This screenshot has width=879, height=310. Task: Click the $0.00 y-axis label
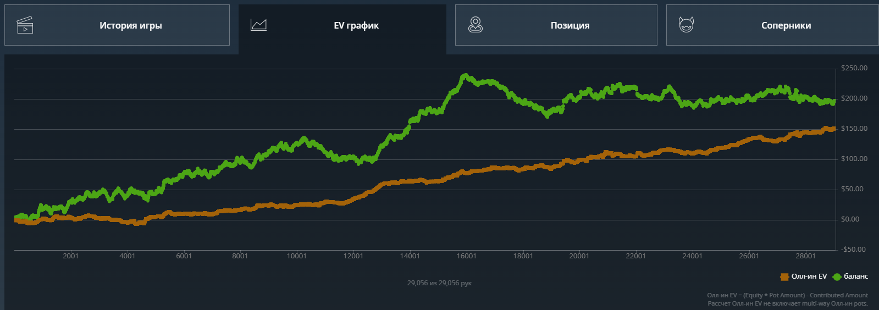[x=851, y=219]
